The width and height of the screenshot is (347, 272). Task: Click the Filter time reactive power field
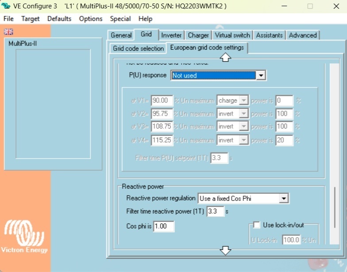[215, 211]
